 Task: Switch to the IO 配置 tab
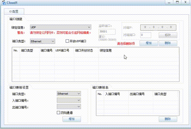[x=14, y=12]
